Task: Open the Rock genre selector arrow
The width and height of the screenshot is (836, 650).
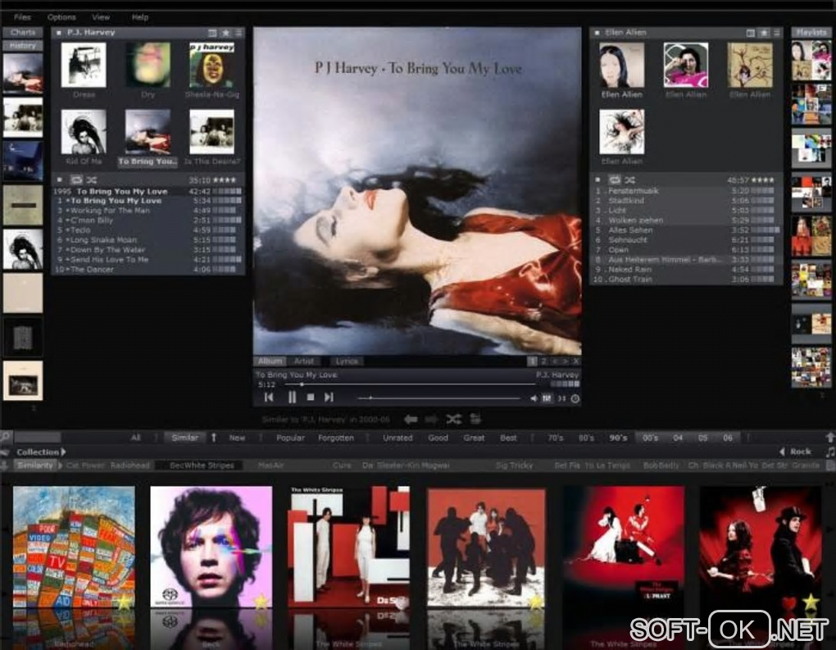Action: pos(782,452)
